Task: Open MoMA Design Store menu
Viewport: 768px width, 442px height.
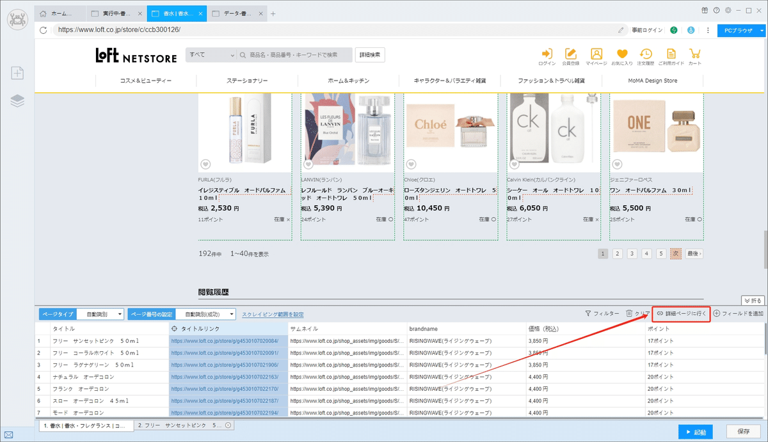Action: [652, 81]
